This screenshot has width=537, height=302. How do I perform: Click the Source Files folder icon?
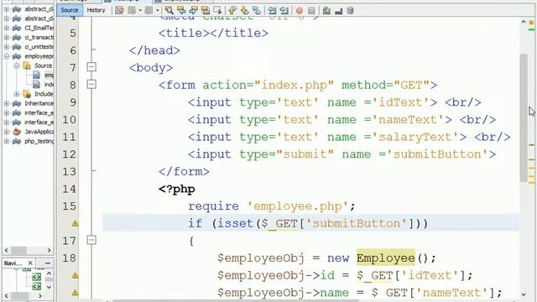27,65
